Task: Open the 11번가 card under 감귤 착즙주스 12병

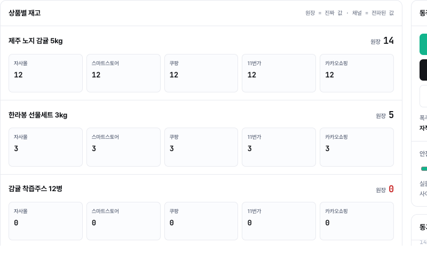Action: pos(279,221)
